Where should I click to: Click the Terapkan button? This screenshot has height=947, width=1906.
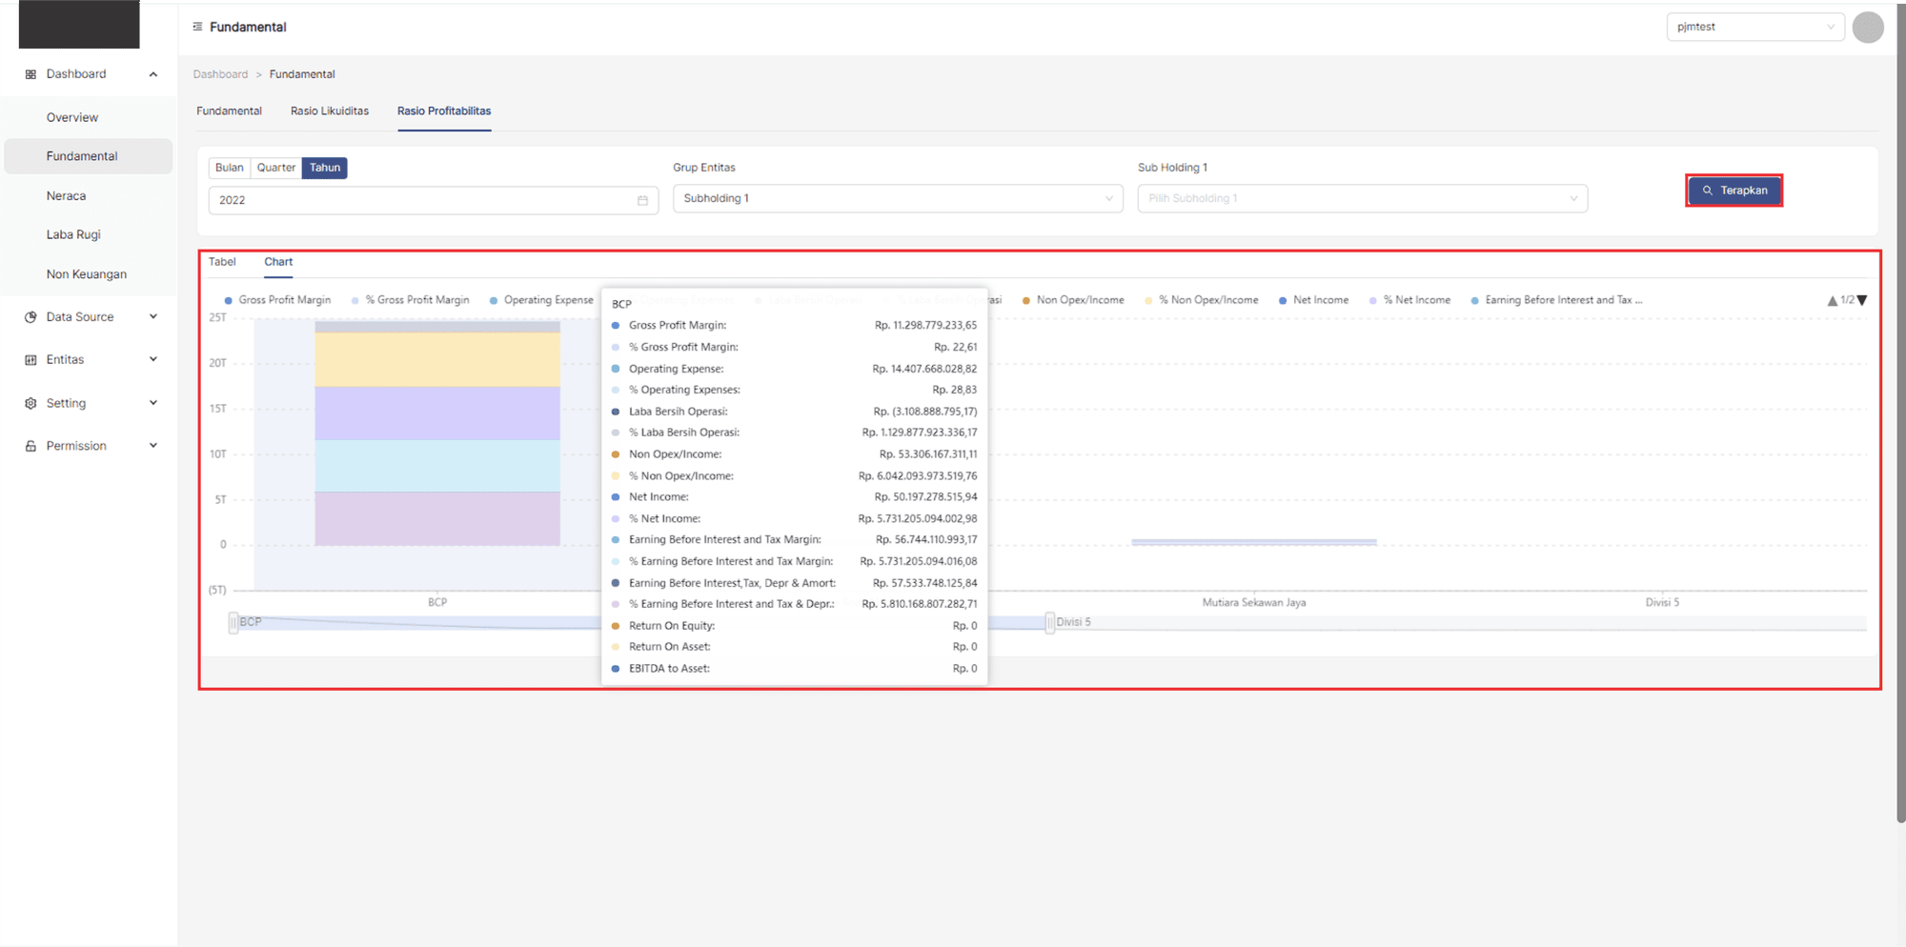1734,191
